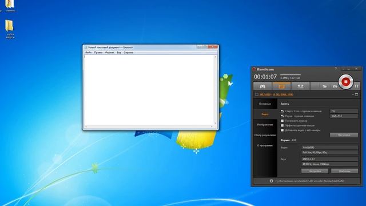Select the game recording mode gamepad icon
Viewport: 366px width, 206px height.
(x=262, y=86)
